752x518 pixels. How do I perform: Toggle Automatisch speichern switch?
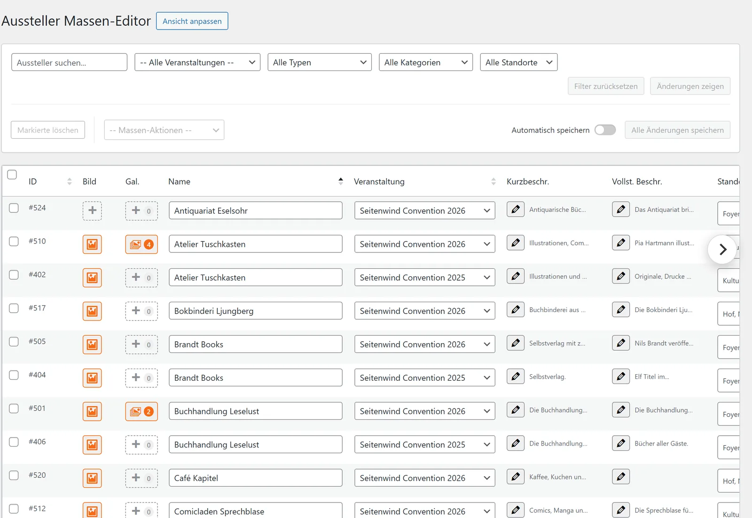(605, 130)
